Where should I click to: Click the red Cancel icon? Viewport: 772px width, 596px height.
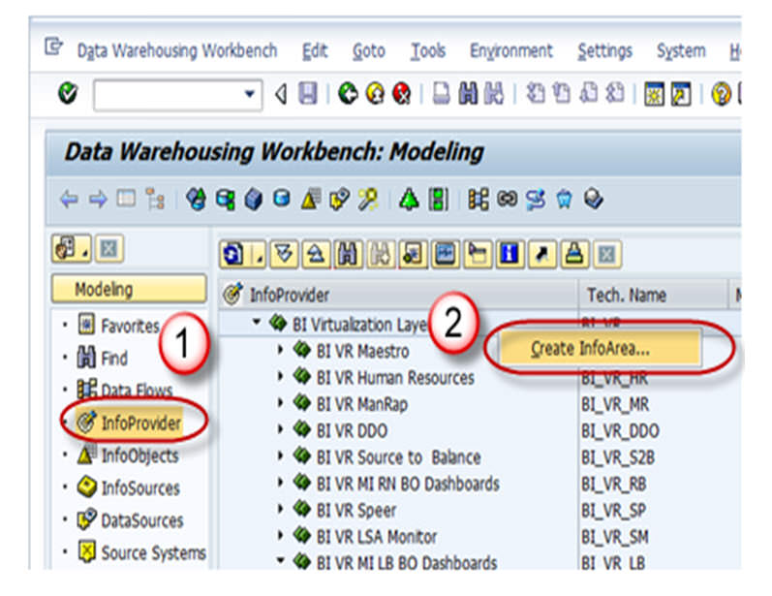pyautogui.click(x=401, y=95)
